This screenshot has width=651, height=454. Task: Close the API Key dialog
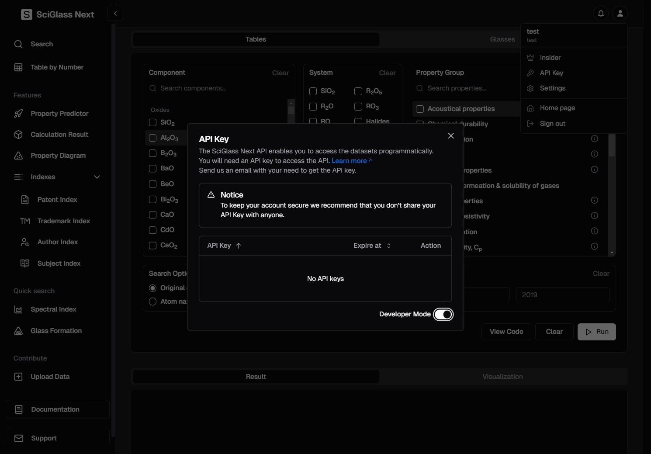(x=451, y=136)
